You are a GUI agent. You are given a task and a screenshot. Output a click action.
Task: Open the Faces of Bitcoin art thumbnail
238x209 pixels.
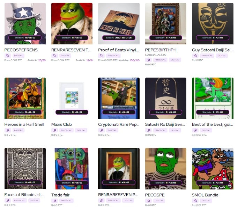(x=25, y=168)
